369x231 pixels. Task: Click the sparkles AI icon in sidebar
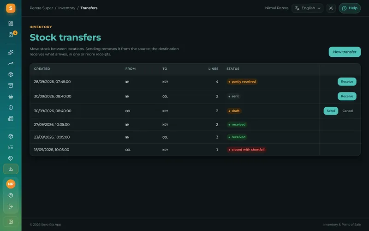(x=11, y=52)
